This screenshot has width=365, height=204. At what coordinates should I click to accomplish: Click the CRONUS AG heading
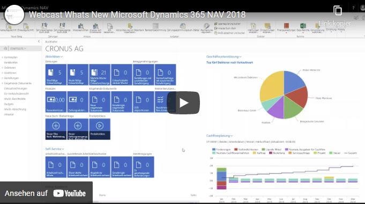pyautogui.click(x=64, y=49)
